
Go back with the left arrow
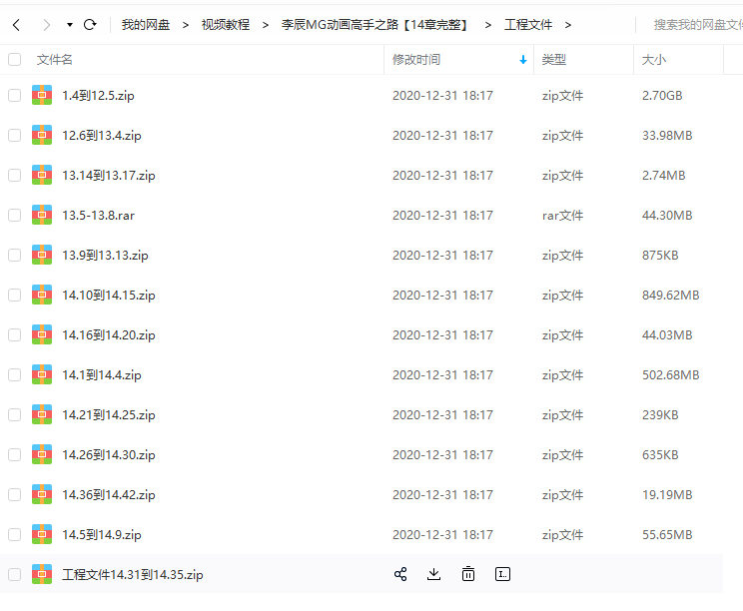click(16, 24)
